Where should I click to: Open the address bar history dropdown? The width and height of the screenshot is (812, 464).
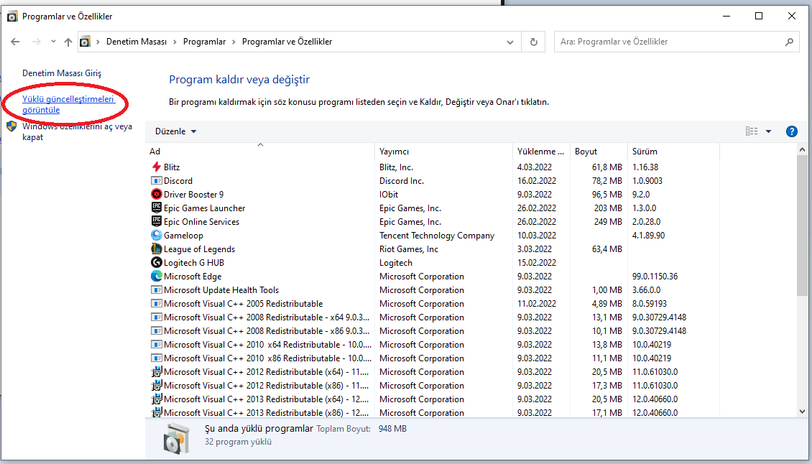point(510,42)
